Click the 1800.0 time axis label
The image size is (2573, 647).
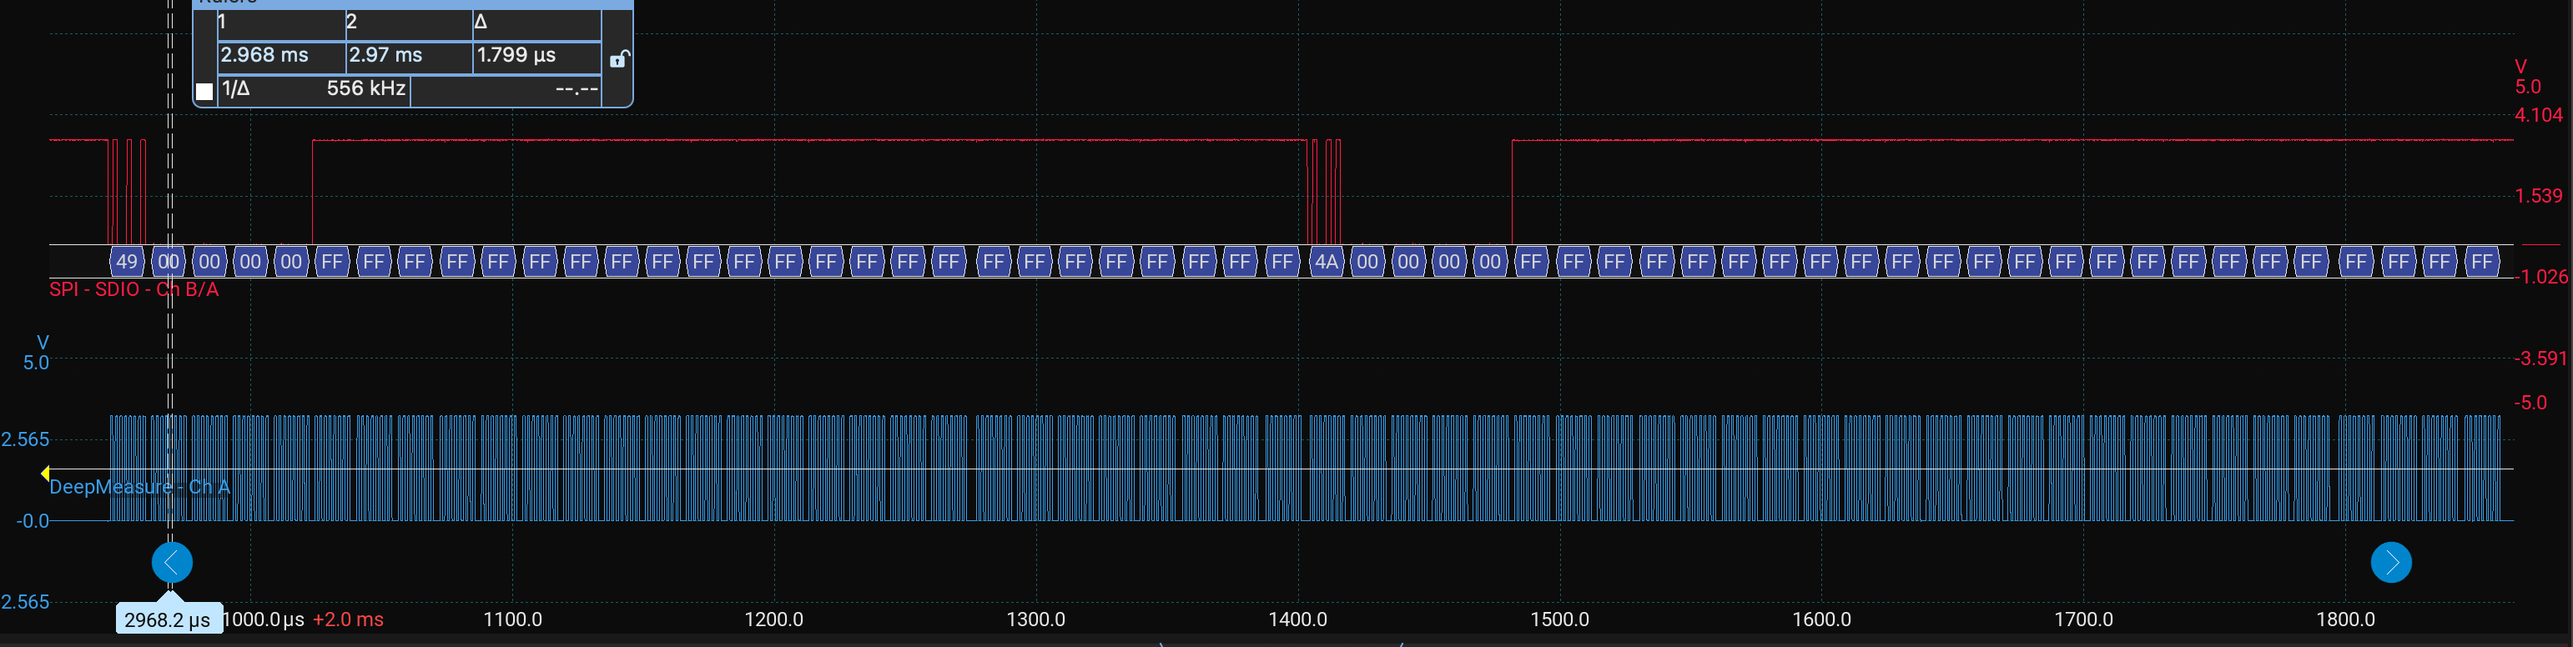click(2345, 619)
